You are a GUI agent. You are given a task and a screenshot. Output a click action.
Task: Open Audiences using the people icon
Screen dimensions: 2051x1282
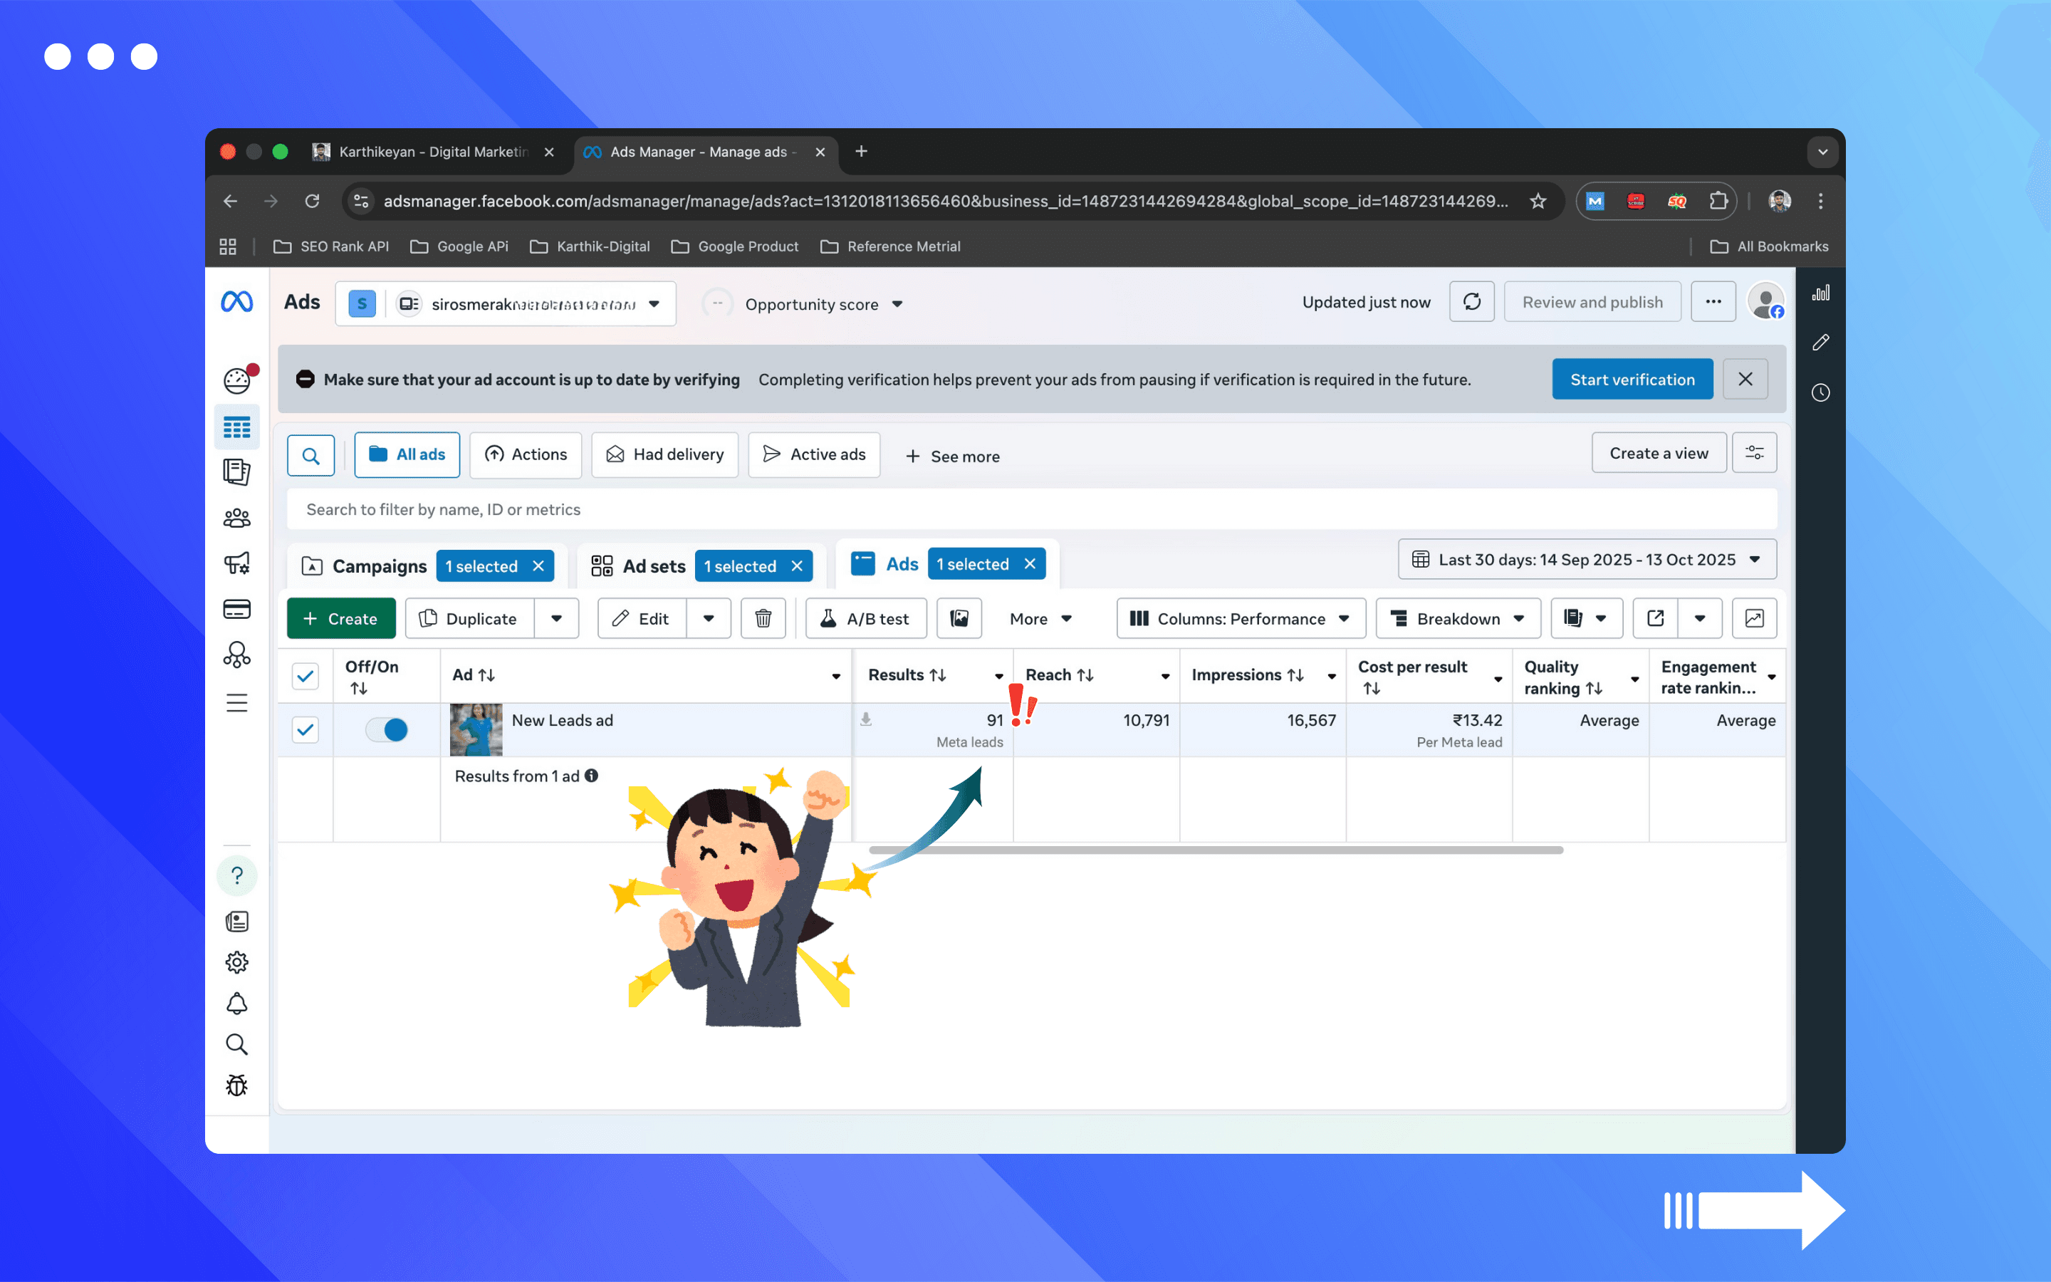237,517
